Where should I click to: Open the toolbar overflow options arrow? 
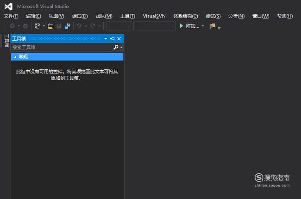(x=219, y=28)
